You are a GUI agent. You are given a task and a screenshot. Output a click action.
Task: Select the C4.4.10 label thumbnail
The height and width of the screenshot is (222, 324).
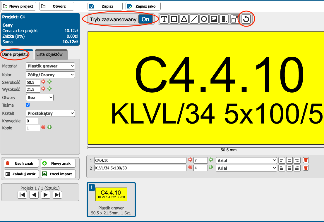pyautogui.click(x=111, y=194)
